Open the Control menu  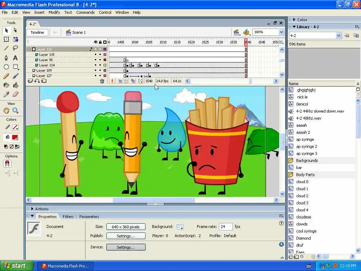tap(105, 12)
